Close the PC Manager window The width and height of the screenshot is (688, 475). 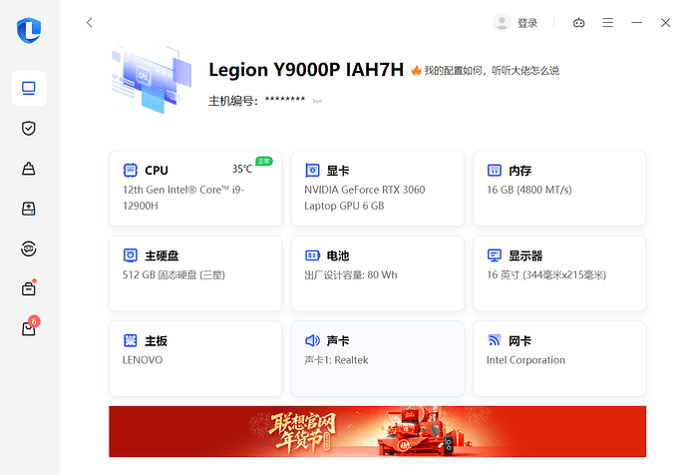pos(666,22)
